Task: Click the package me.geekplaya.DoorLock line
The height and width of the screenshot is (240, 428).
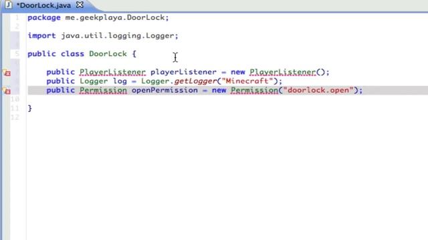Action: [98, 17]
